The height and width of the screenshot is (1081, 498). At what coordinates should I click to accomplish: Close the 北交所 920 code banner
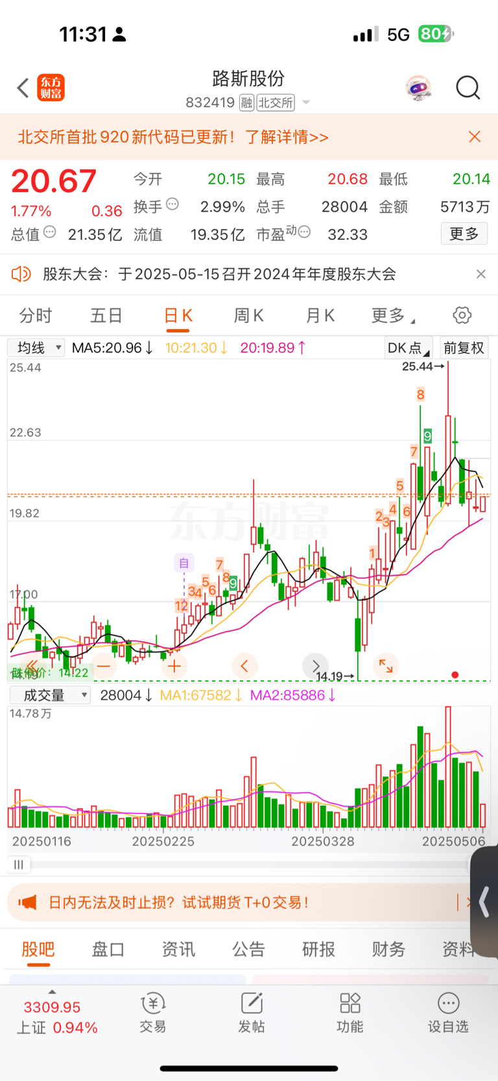click(x=475, y=136)
